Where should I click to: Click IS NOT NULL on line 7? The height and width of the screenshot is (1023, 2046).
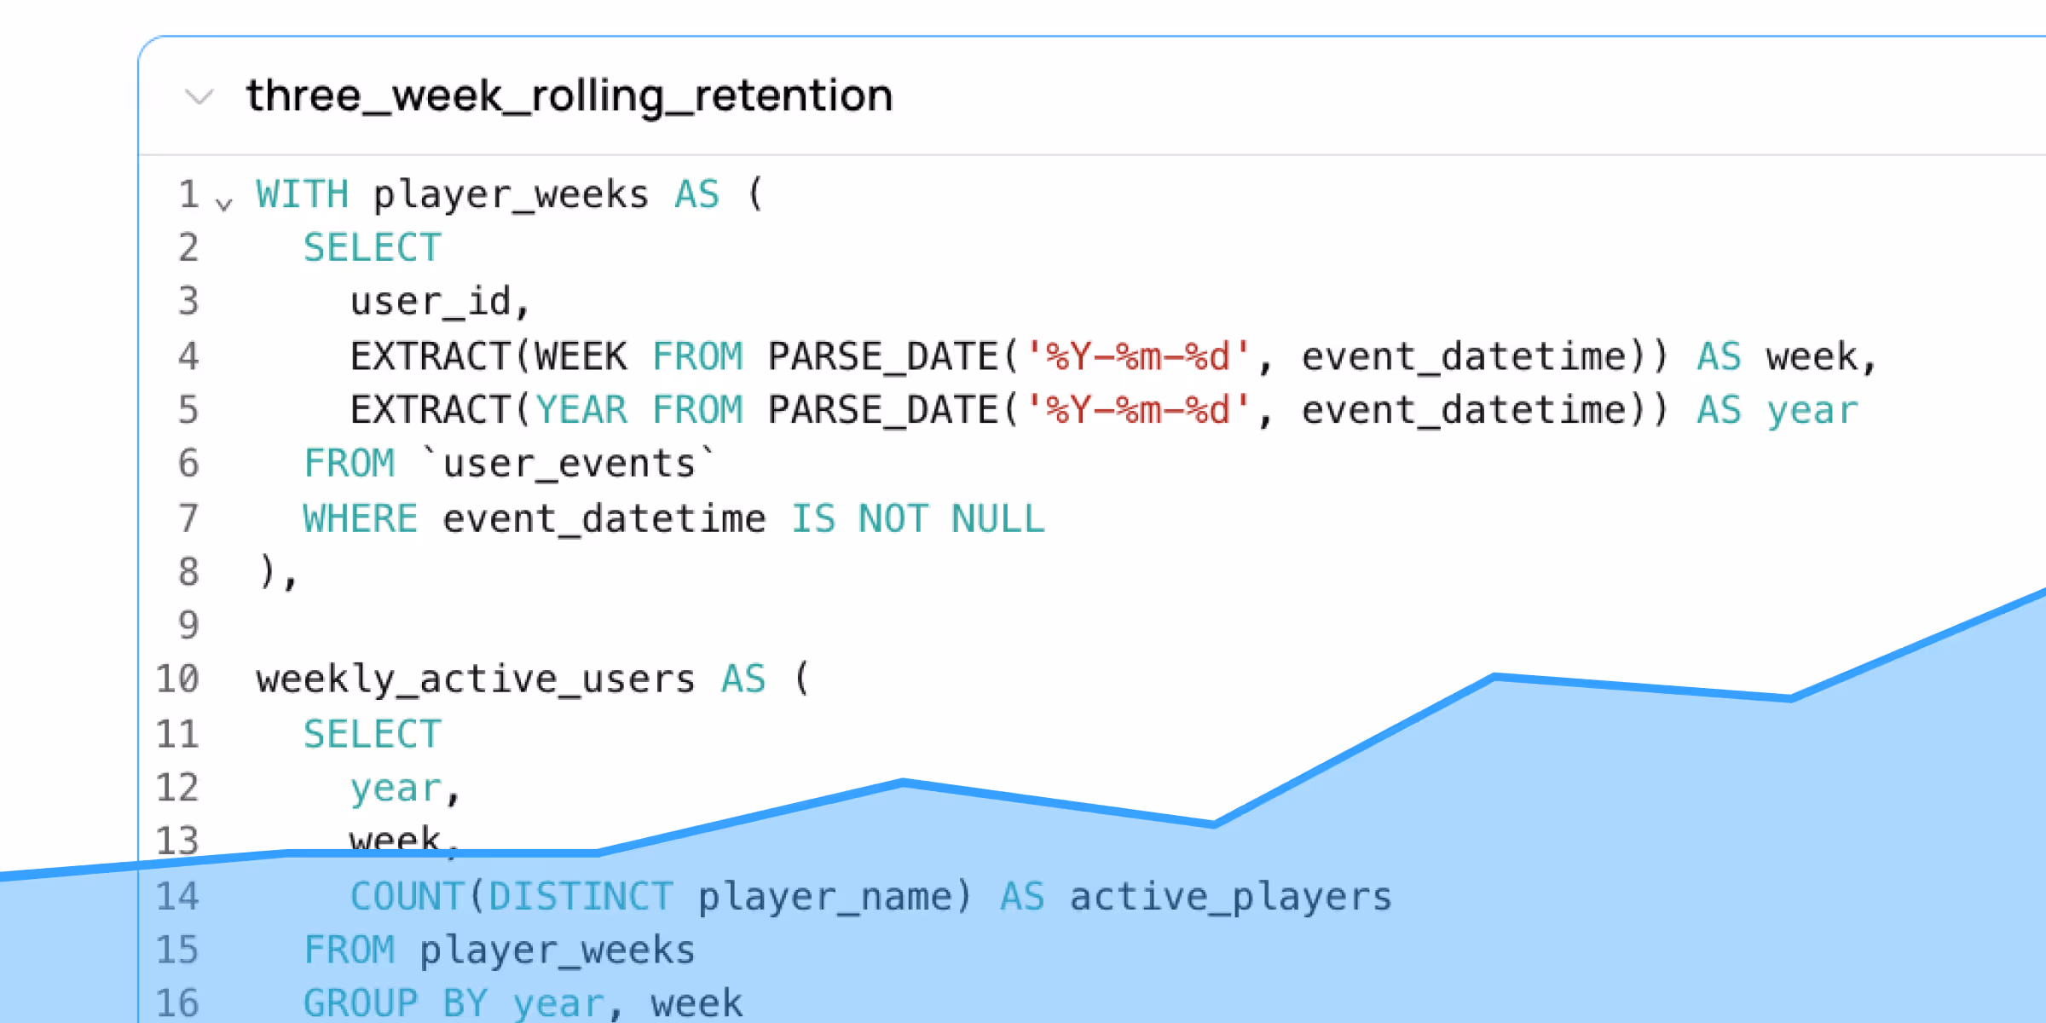tap(917, 518)
